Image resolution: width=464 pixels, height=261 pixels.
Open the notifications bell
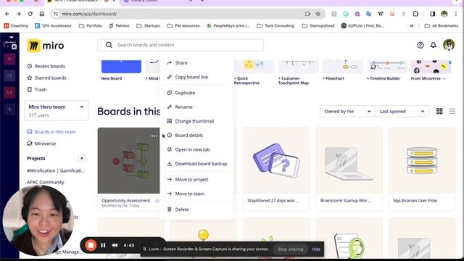coord(434,45)
